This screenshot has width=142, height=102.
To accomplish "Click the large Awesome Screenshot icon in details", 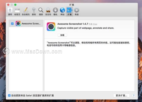I will [51, 27].
